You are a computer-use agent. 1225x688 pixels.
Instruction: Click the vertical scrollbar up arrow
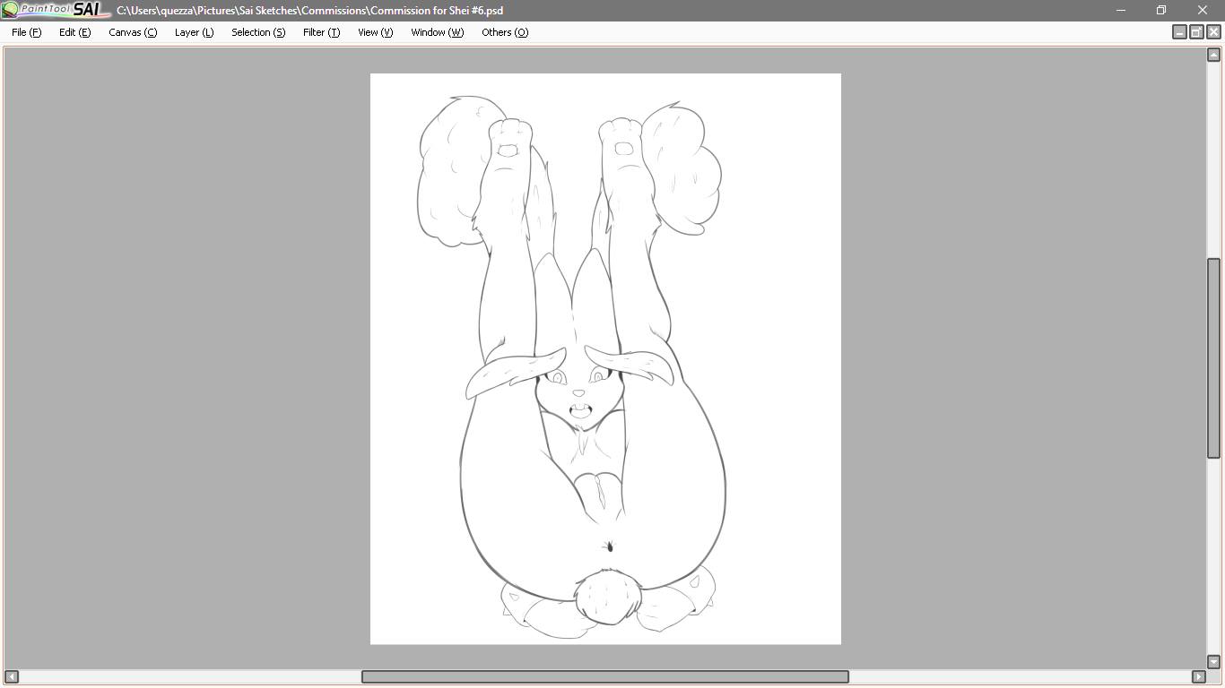point(1213,56)
